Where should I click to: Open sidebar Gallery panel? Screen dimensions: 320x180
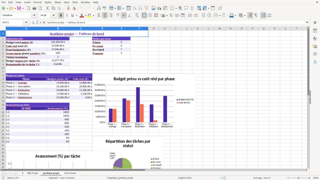[315, 46]
